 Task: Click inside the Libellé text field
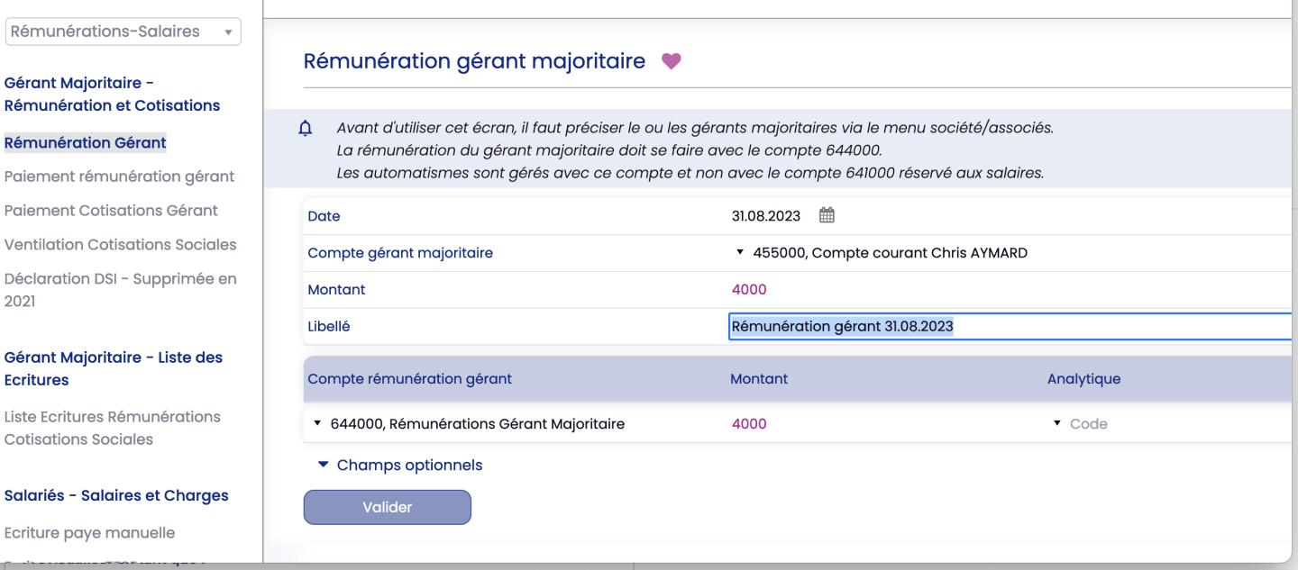coord(901,325)
